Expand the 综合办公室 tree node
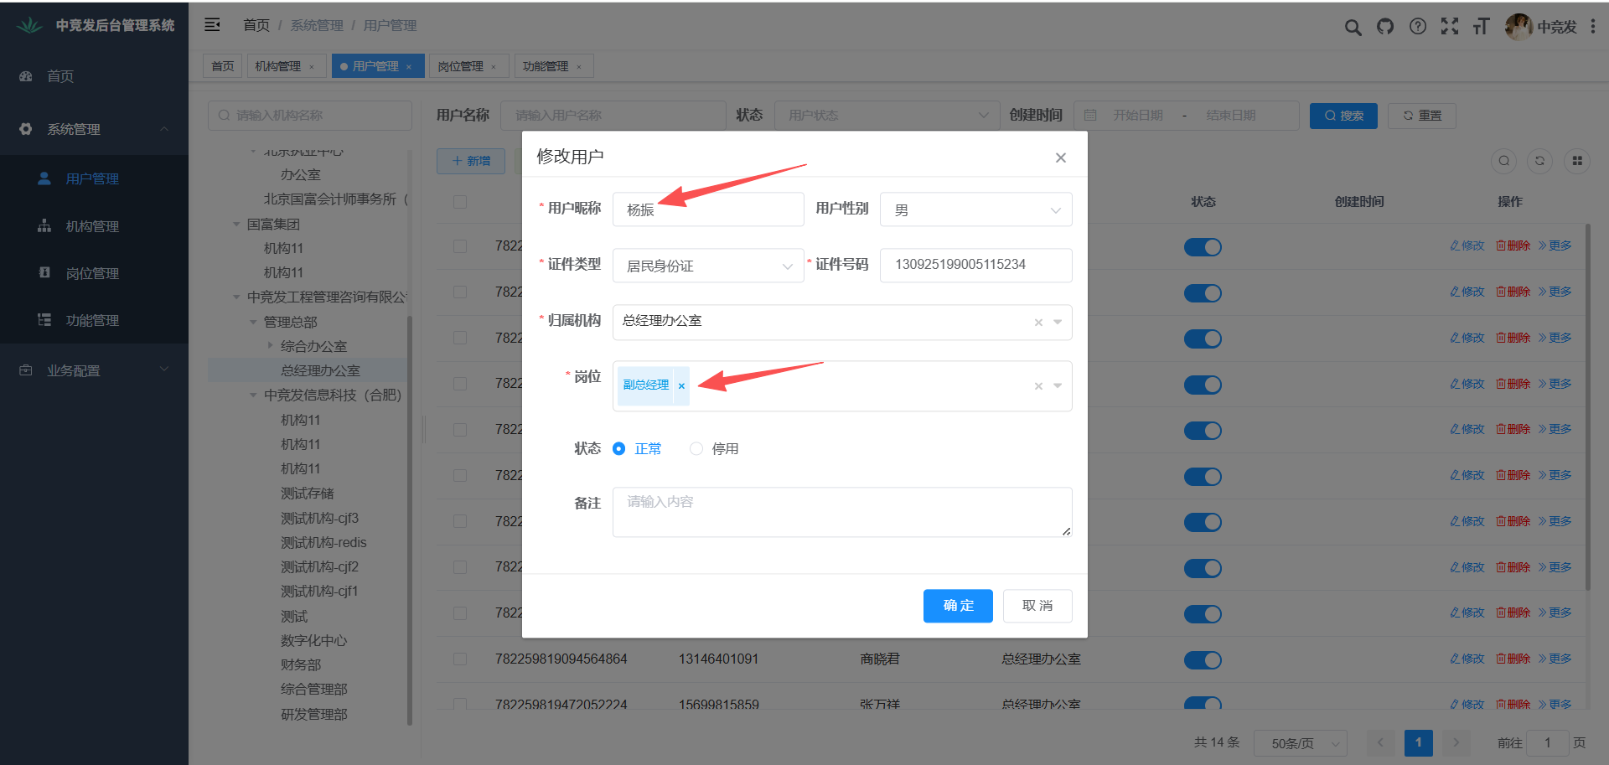1609x765 pixels. point(270,345)
